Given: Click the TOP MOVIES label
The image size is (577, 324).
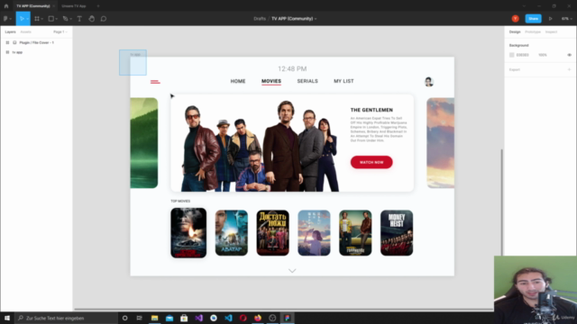Looking at the screenshot, I should point(180,201).
